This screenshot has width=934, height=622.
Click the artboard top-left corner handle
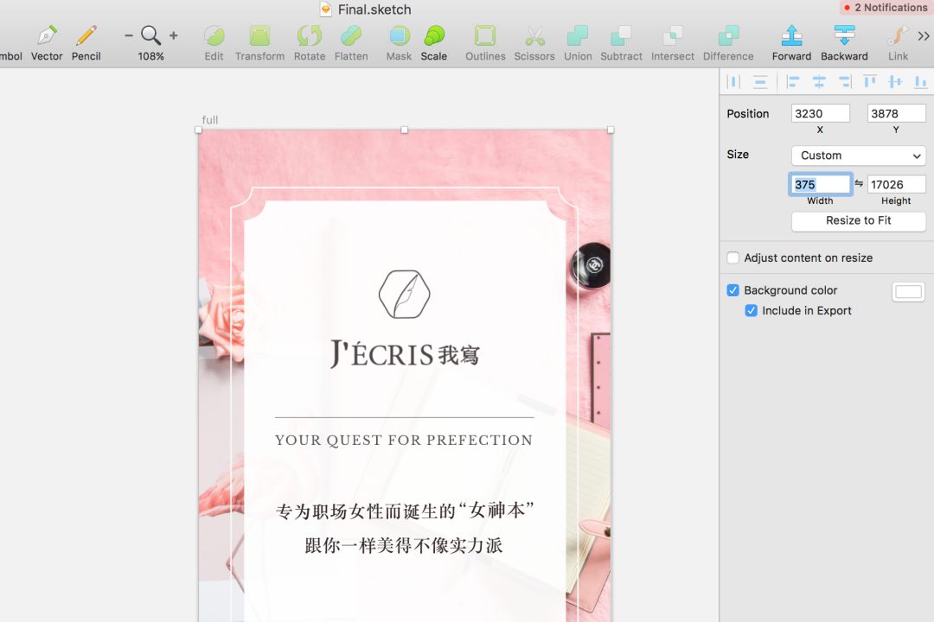pos(198,130)
